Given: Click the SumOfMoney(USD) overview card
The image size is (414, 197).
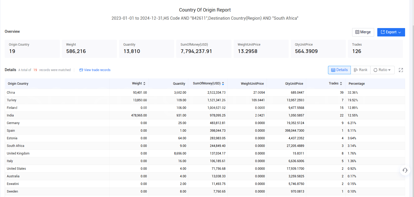Looking at the screenshot, I should 204,49.
